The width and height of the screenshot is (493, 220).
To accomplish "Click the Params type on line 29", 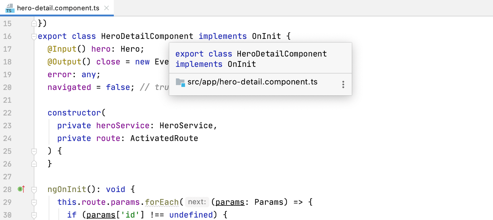I will (269, 202).
